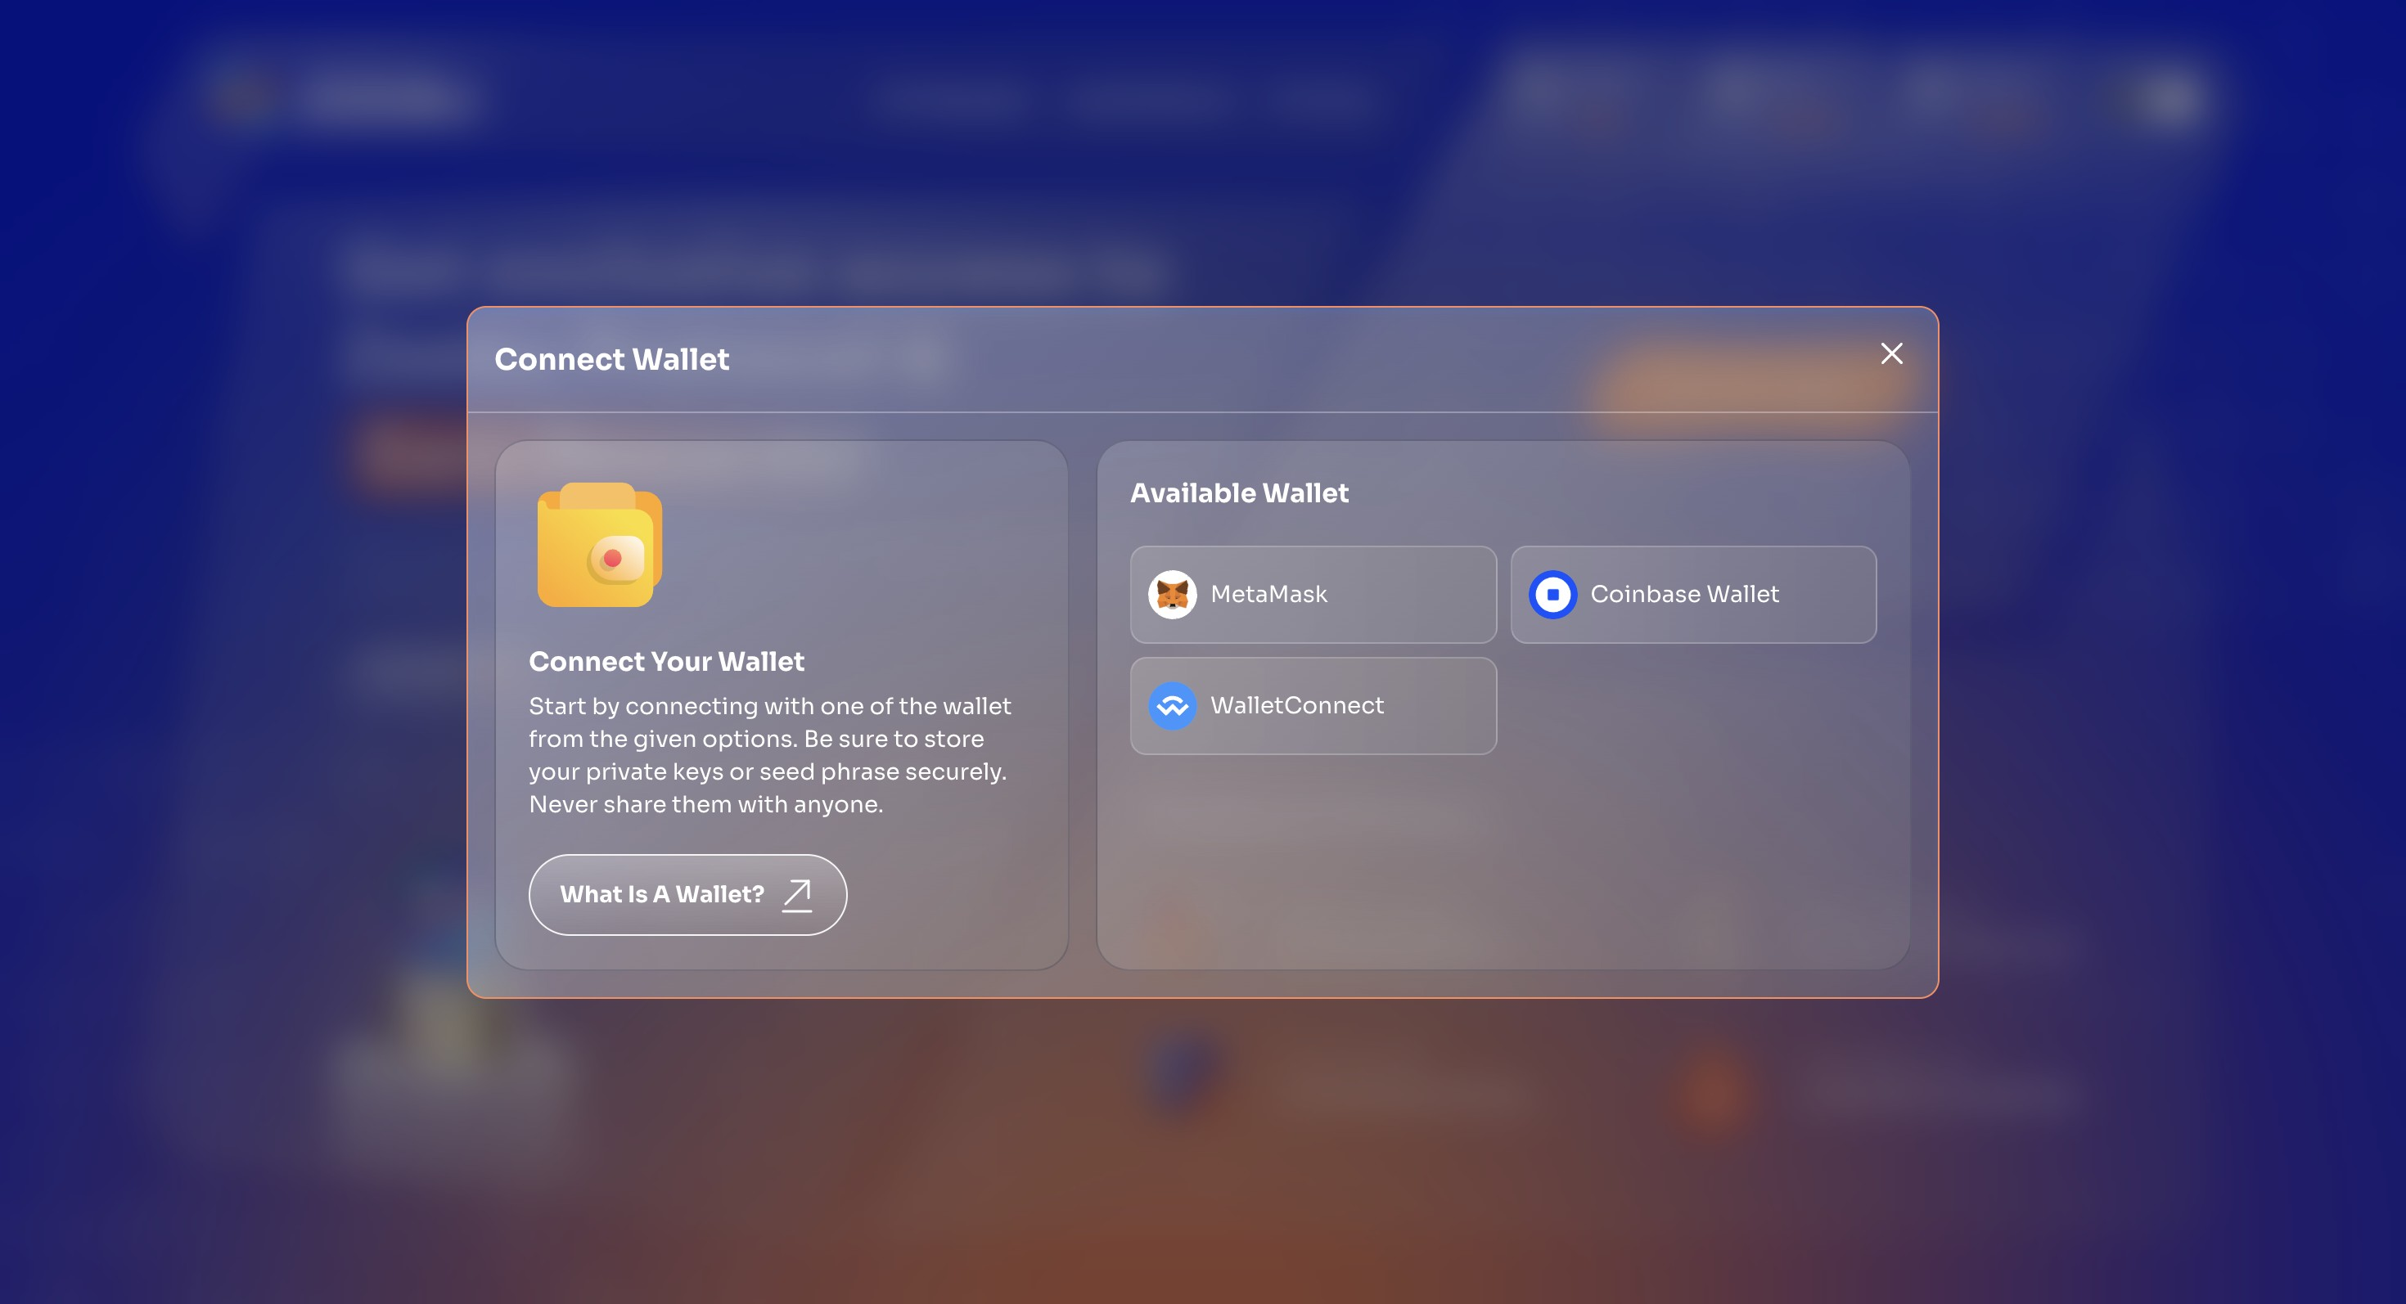Click the WalletConnect wave icon
The image size is (2406, 1304).
pyautogui.click(x=1172, y=706)
